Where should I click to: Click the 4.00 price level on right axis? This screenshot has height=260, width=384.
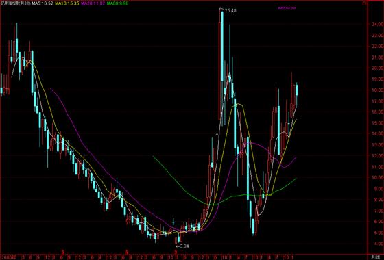(377, 244)
